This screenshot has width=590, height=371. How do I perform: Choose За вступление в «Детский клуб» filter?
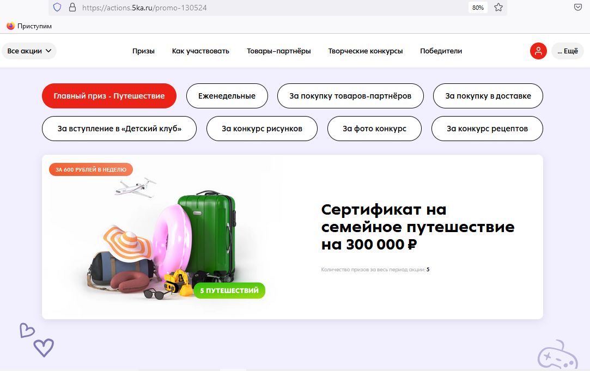pos(119,129)
